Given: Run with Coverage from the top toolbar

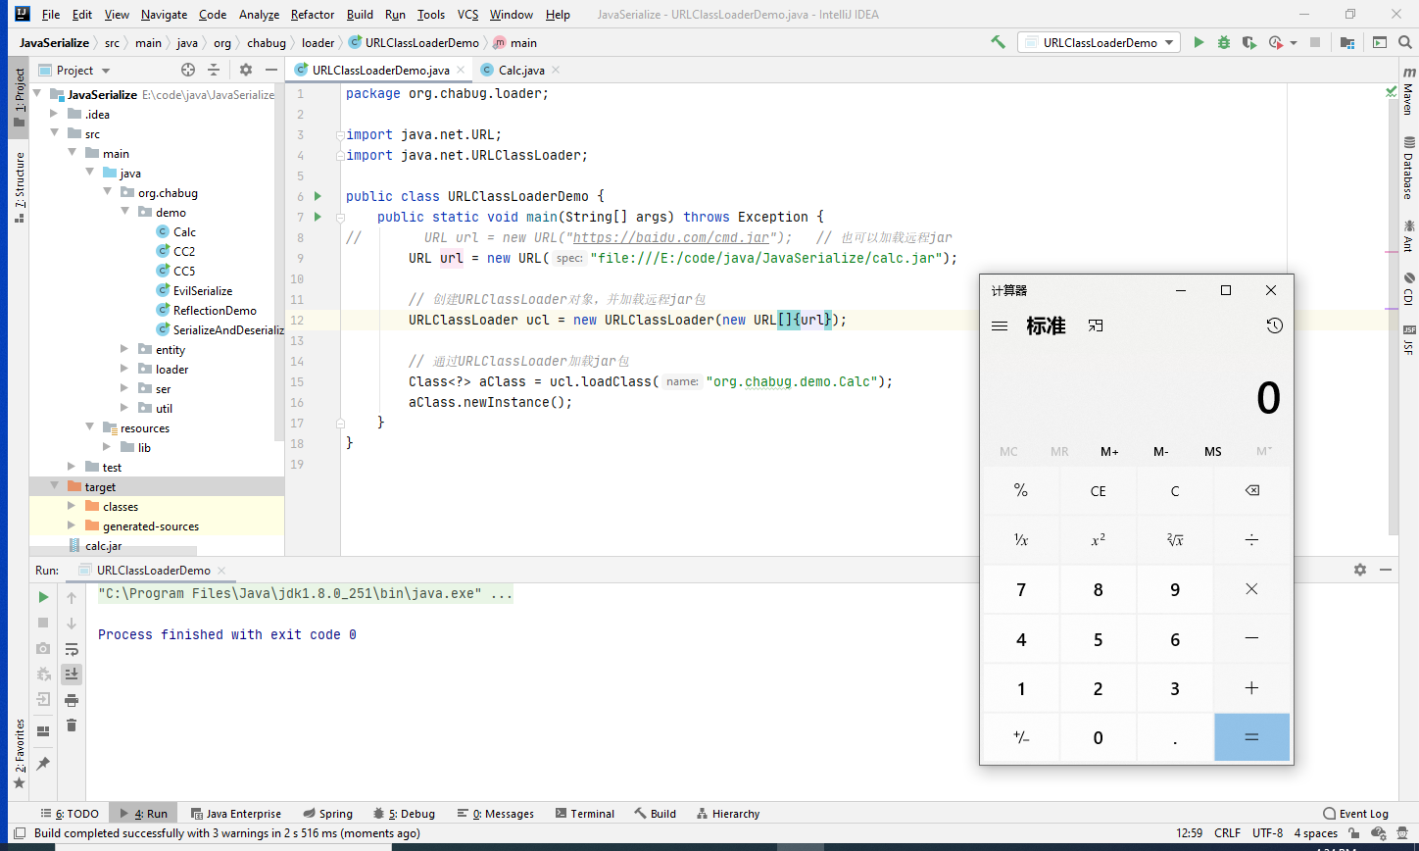Looking at the screenshot, I should pyautogui.click(x=1248, y=42).
